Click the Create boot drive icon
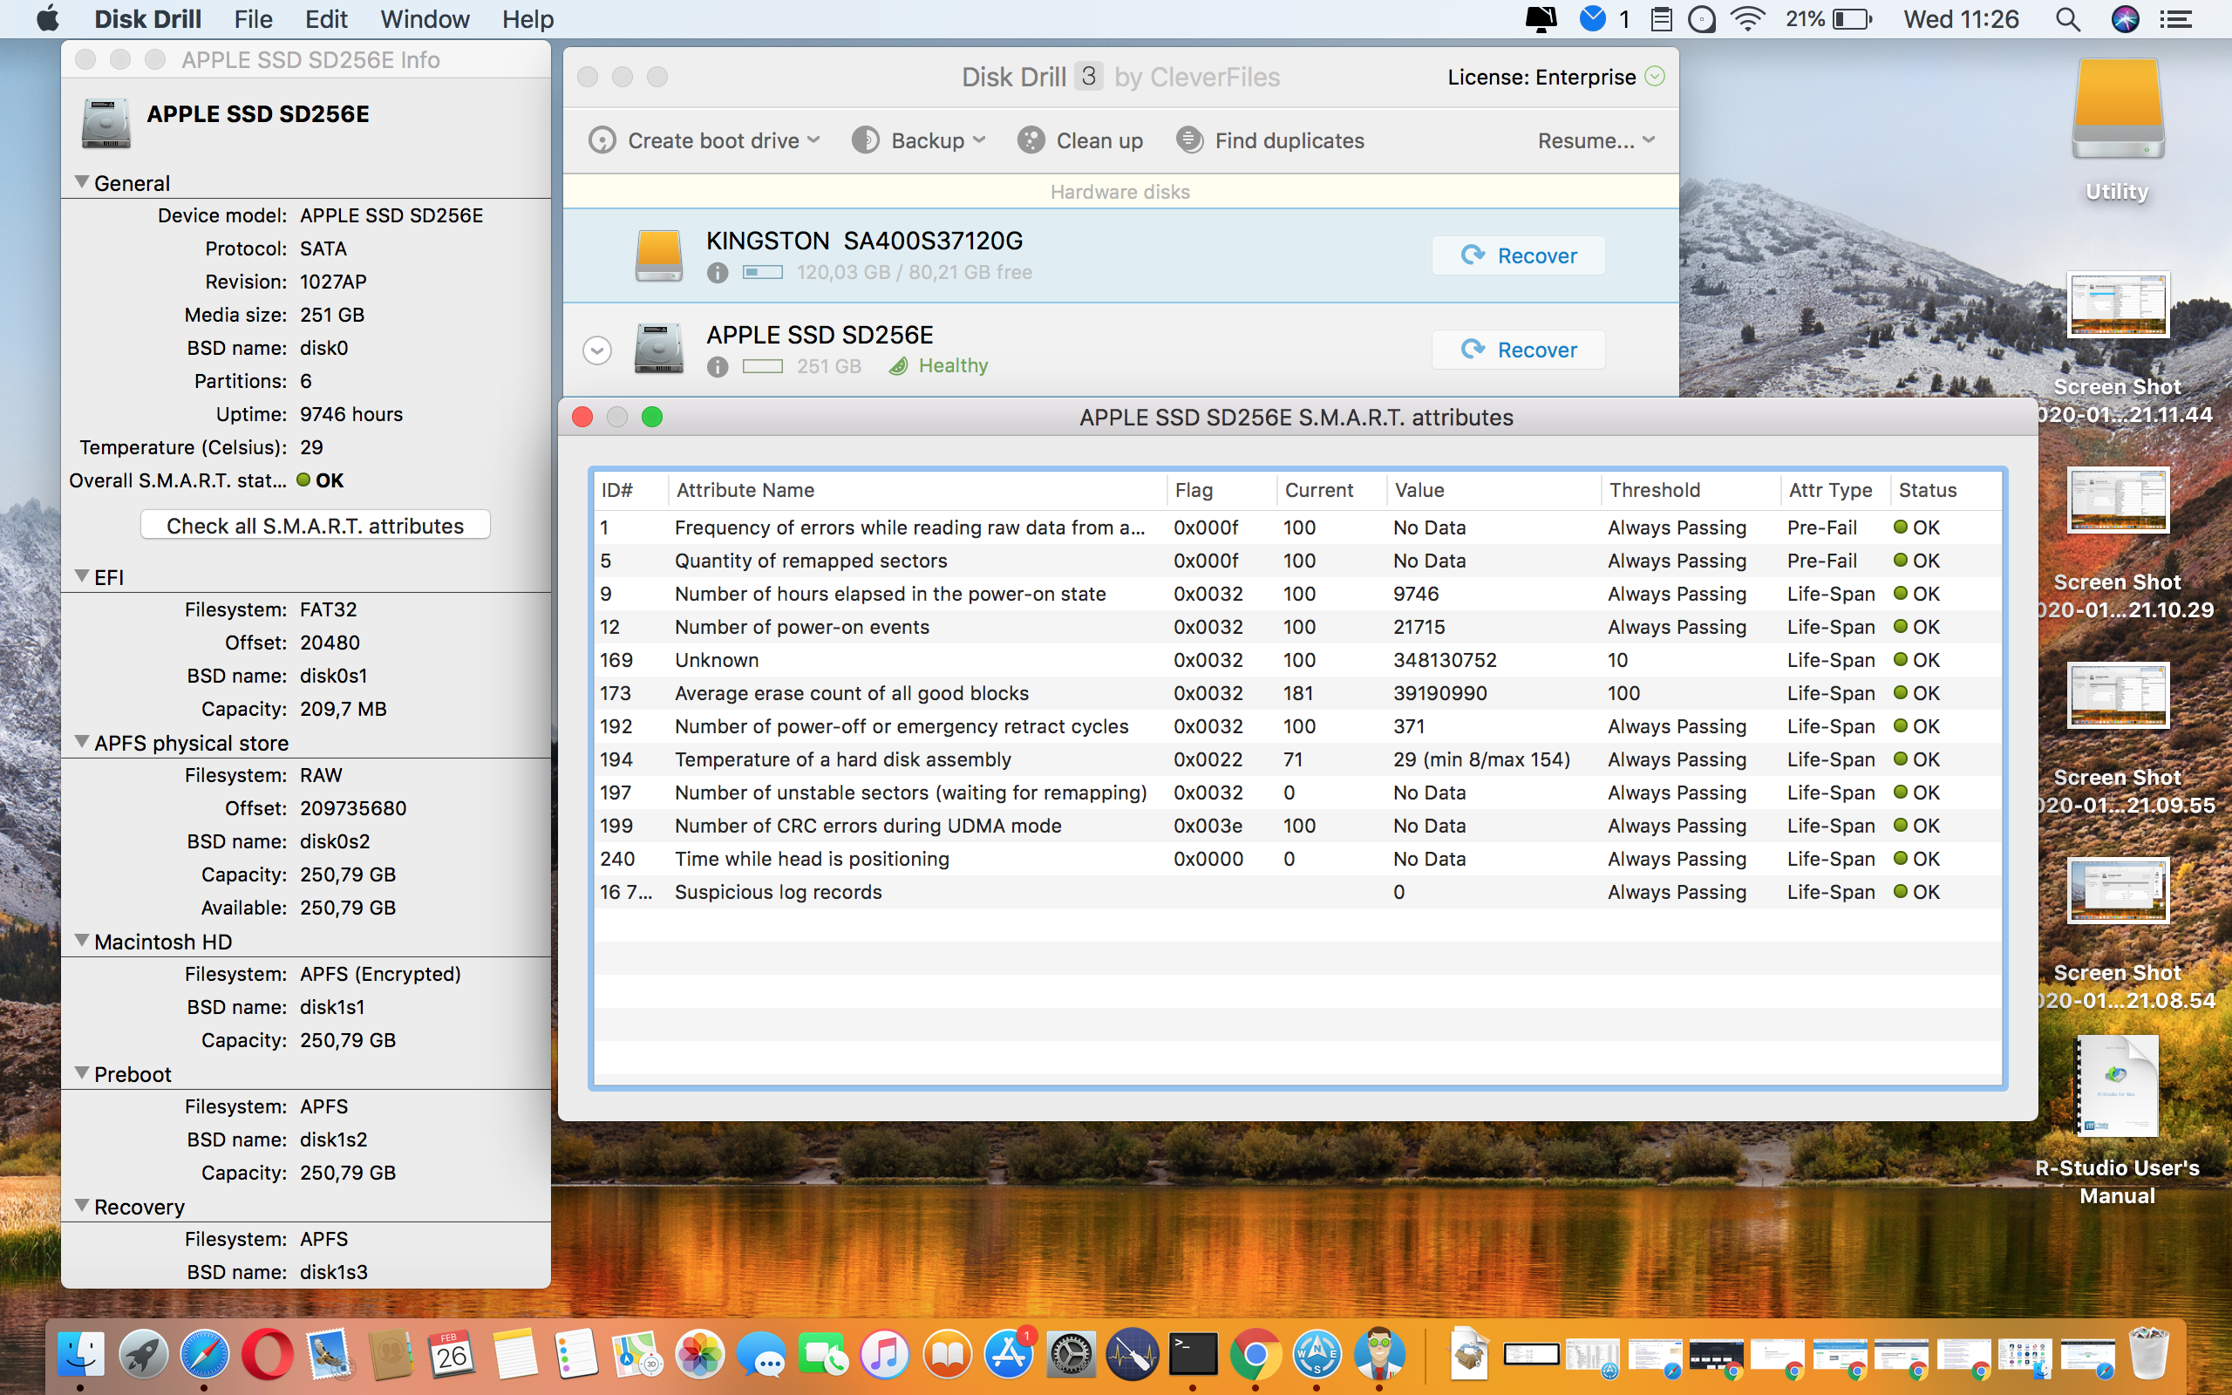This screenshot has height=1395, width=2232. click(x=602, y=140)
